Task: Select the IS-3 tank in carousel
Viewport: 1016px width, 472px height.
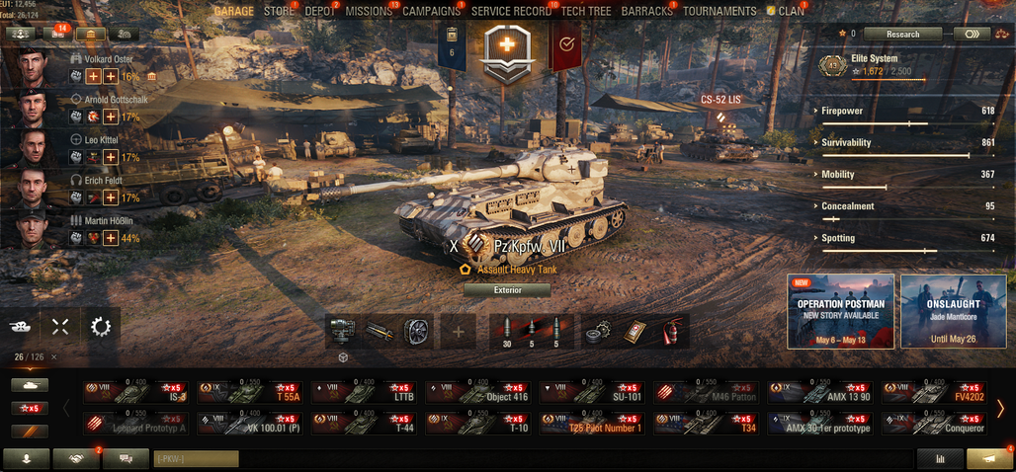Action: click(x=136, y=392)
